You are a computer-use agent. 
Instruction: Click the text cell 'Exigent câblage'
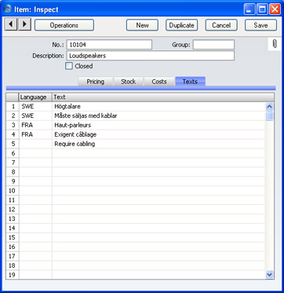(158, 134)
